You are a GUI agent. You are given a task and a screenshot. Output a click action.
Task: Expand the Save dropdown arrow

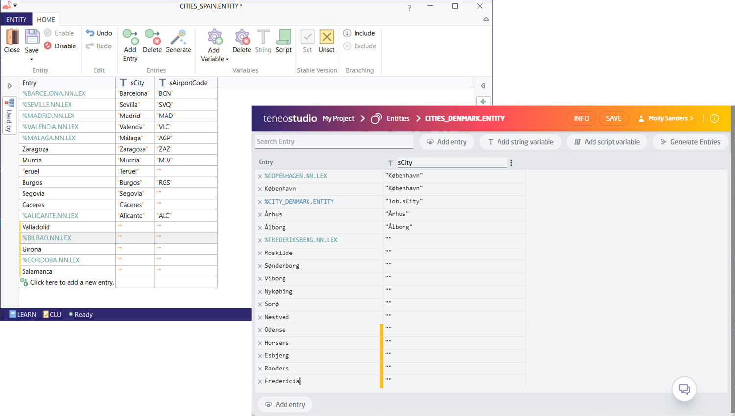[x=32, y=59]
